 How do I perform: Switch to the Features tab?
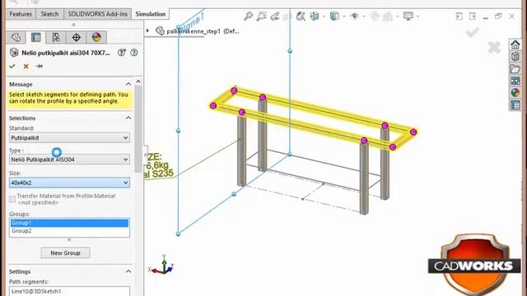pos(21,14)
